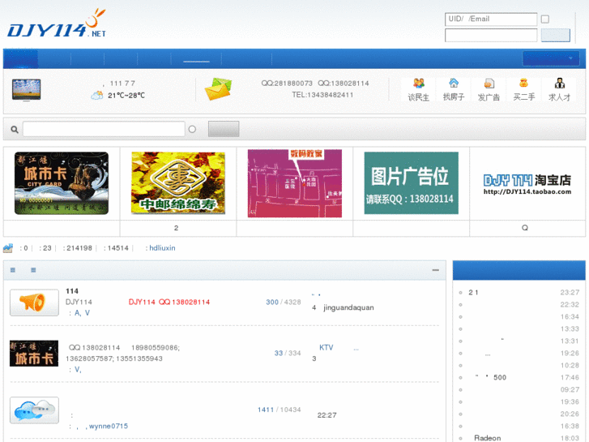Click the TEL:13438482411 contact text
The image size is (589, 442).
[322, 95]
